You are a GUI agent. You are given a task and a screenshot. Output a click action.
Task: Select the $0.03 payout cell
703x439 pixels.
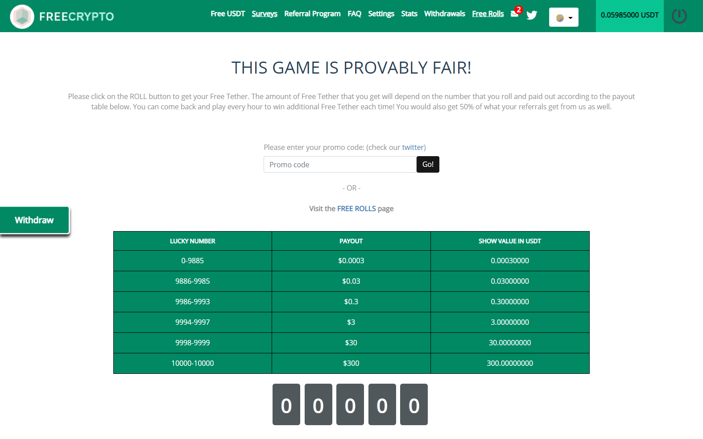351,281
